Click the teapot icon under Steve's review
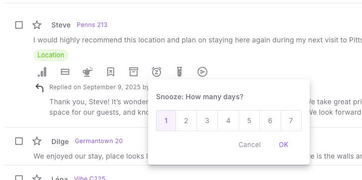This screenshot has height=180, width=362. coord(88,72)
